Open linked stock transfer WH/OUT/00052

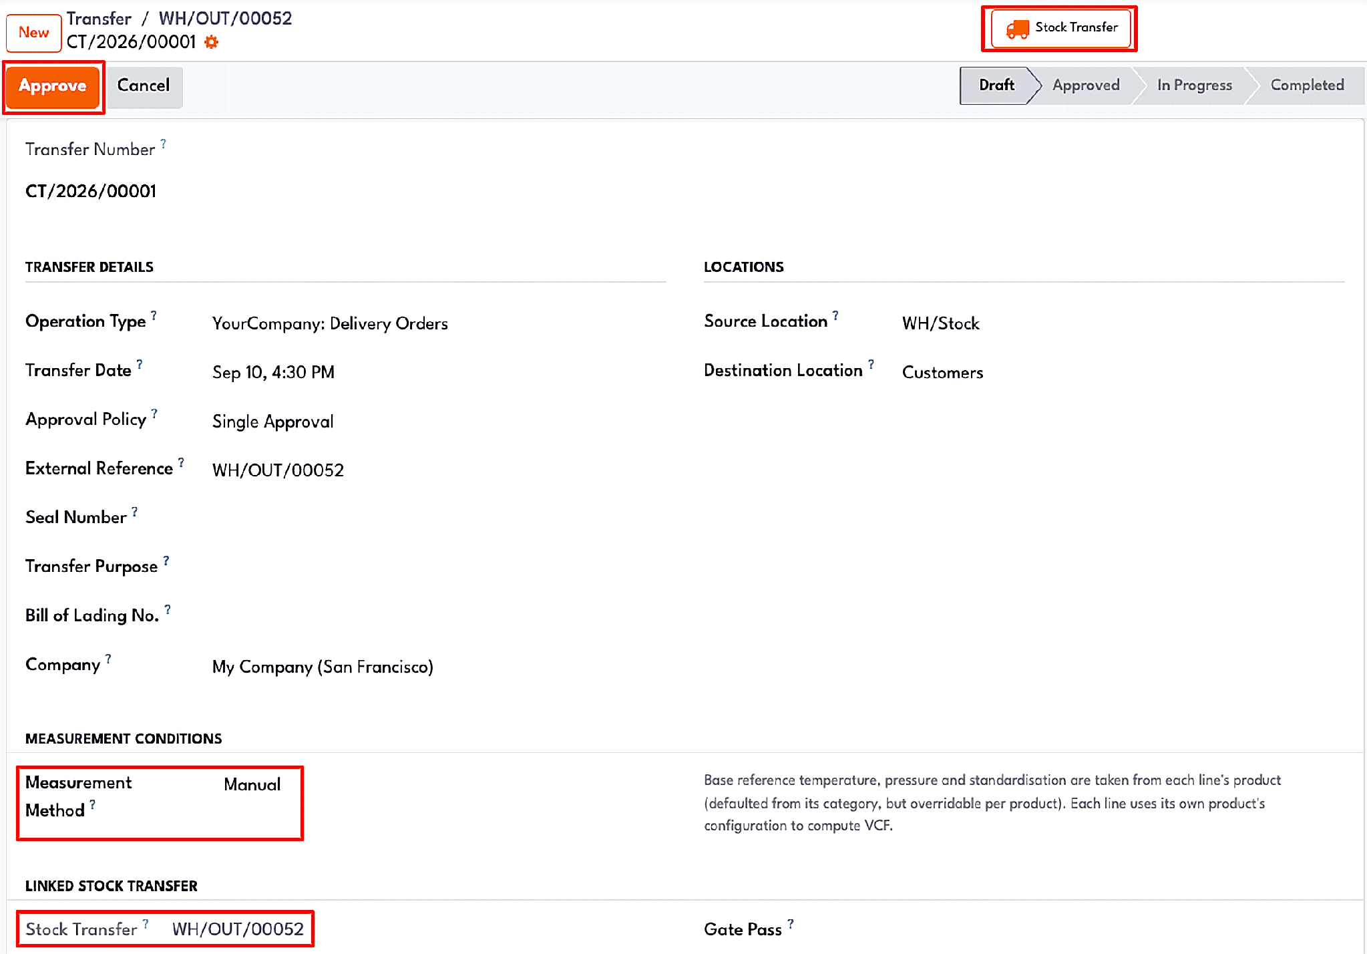tap(238, 929)
